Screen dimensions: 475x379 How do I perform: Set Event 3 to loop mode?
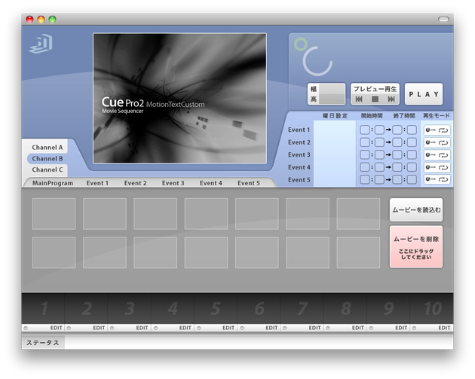click(443, 155)
